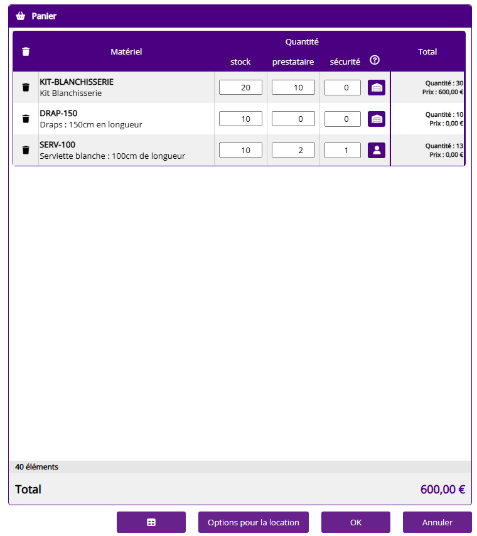
Task: Open the quantity help question mark icon
Action: tap(375, 60)
